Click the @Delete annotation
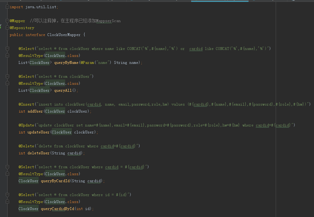This screenshot has height=217, width=314. tap(26, 146)
